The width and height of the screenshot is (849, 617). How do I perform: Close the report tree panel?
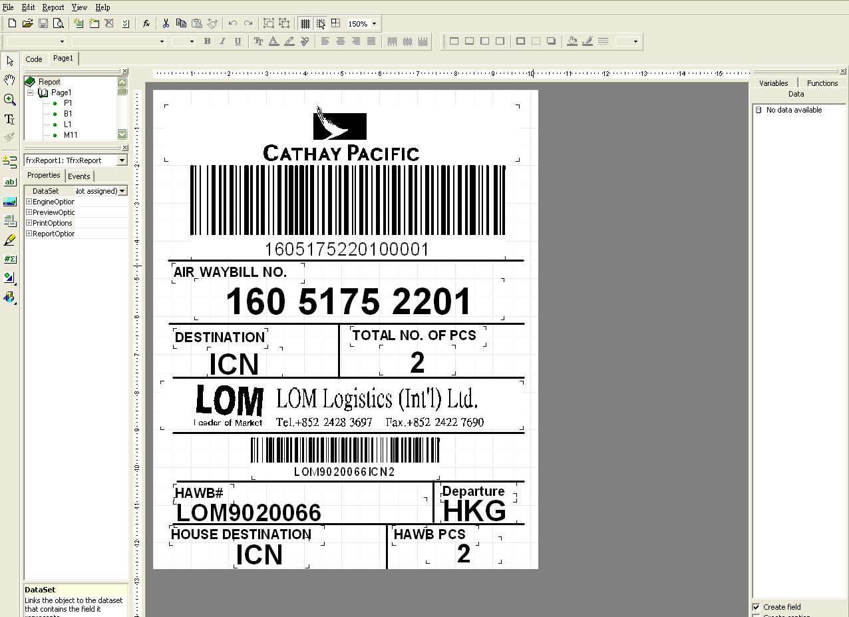click(124, 71)
